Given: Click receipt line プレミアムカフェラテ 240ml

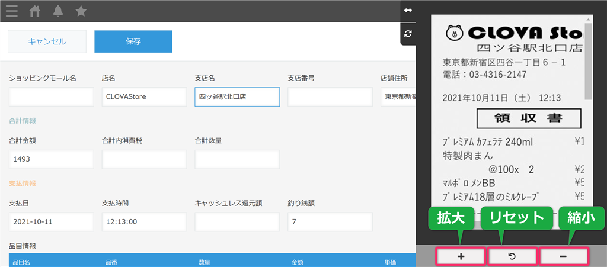Looking at the screenshot, I should (x=488, y=142).
